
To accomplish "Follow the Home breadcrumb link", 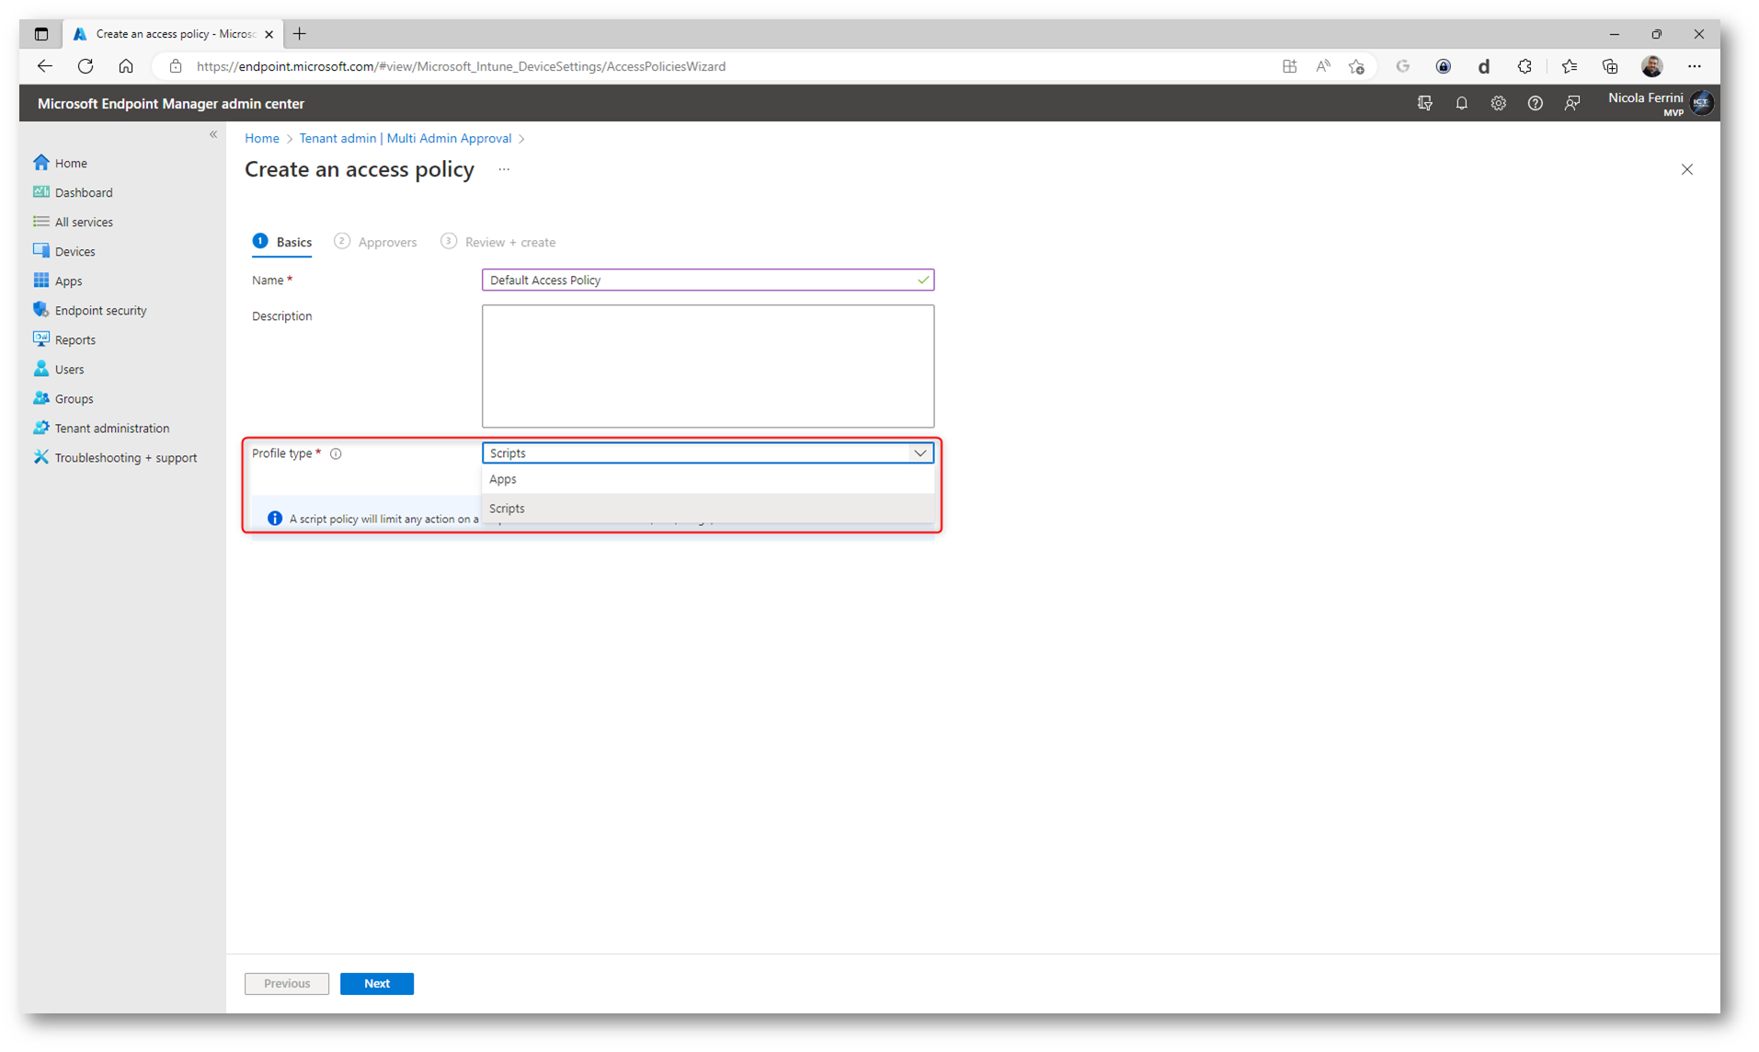I will click(x=262, y=138).
